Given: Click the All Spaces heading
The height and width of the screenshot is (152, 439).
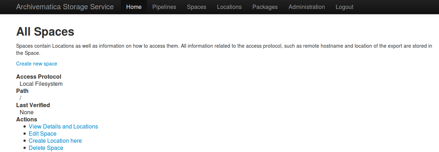Looking at the screenshot, I should [x=45, y=32].
